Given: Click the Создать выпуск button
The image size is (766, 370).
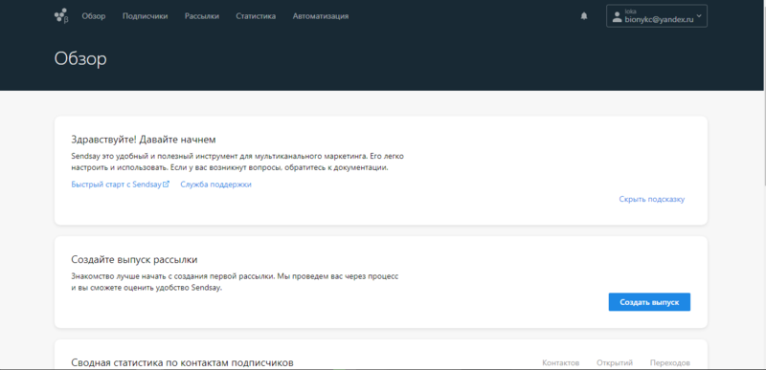Looking at the screenshot, I should 649,302.
